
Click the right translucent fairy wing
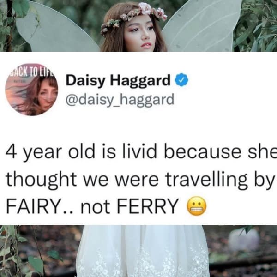[x=201, y=26]
